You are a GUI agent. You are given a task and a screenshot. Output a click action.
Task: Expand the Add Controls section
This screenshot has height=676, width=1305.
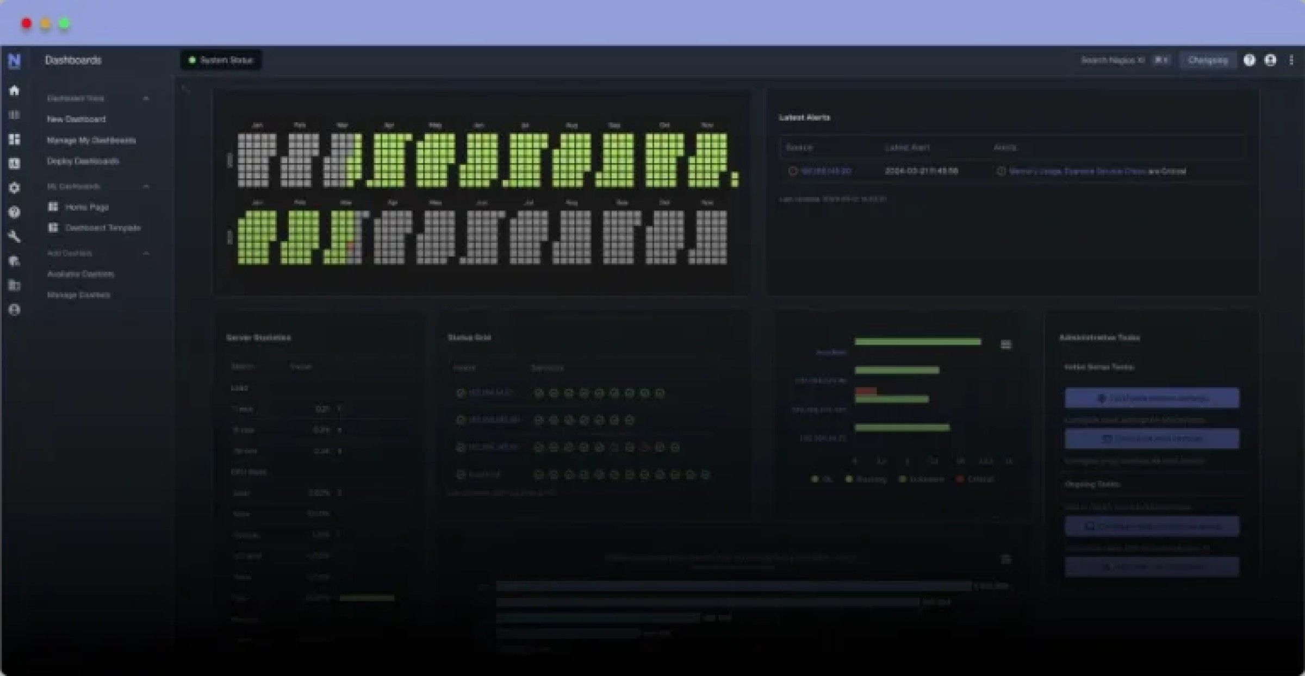click(147, 253)
